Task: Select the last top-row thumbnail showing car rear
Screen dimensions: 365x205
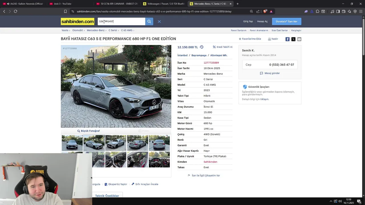Action: (x=159, y=143)
